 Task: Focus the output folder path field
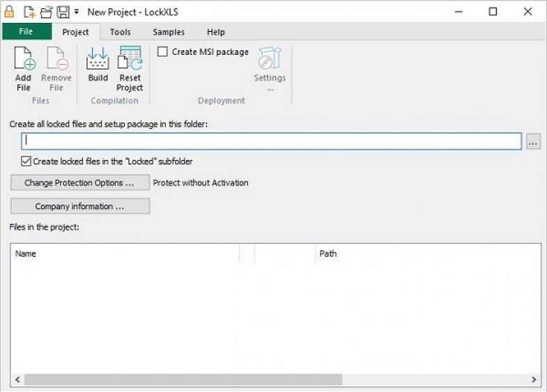(x=271, y=141)
